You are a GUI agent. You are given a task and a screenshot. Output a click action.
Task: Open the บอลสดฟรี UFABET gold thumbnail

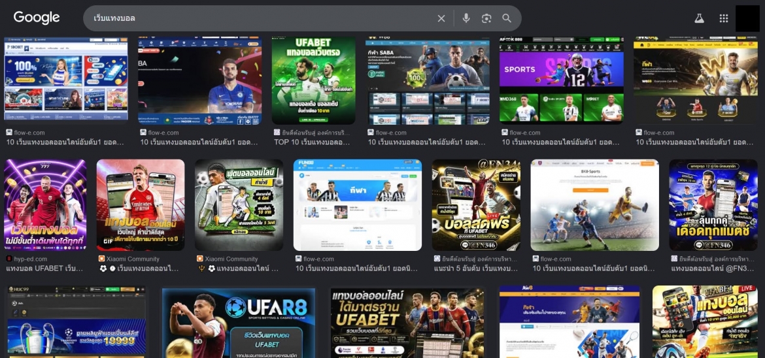pos(476,205)
